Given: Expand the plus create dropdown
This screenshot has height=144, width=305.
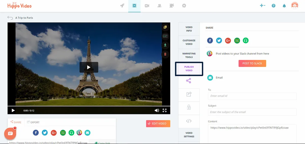Looking at the screenshot, I should 263,6.
